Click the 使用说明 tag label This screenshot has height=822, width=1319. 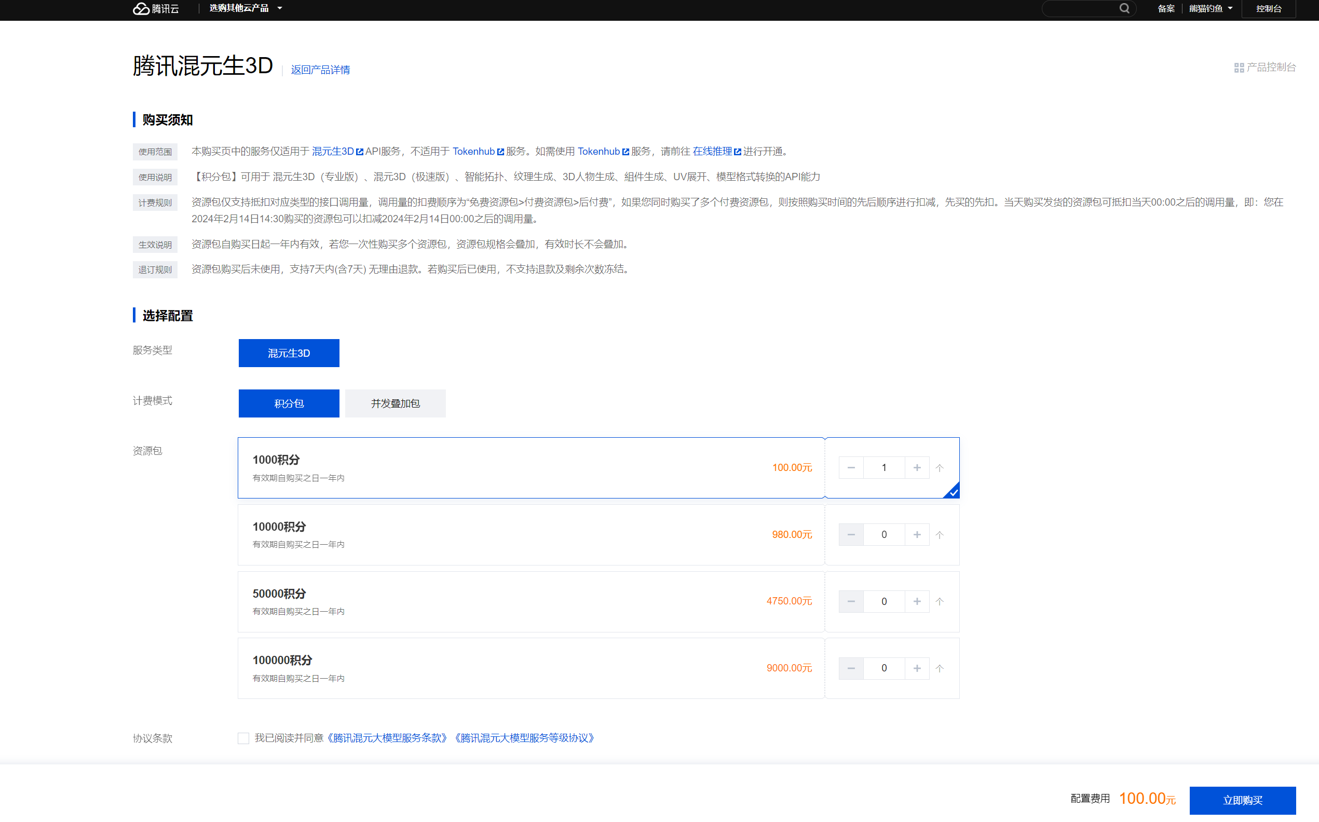click(x=155, y=177)
